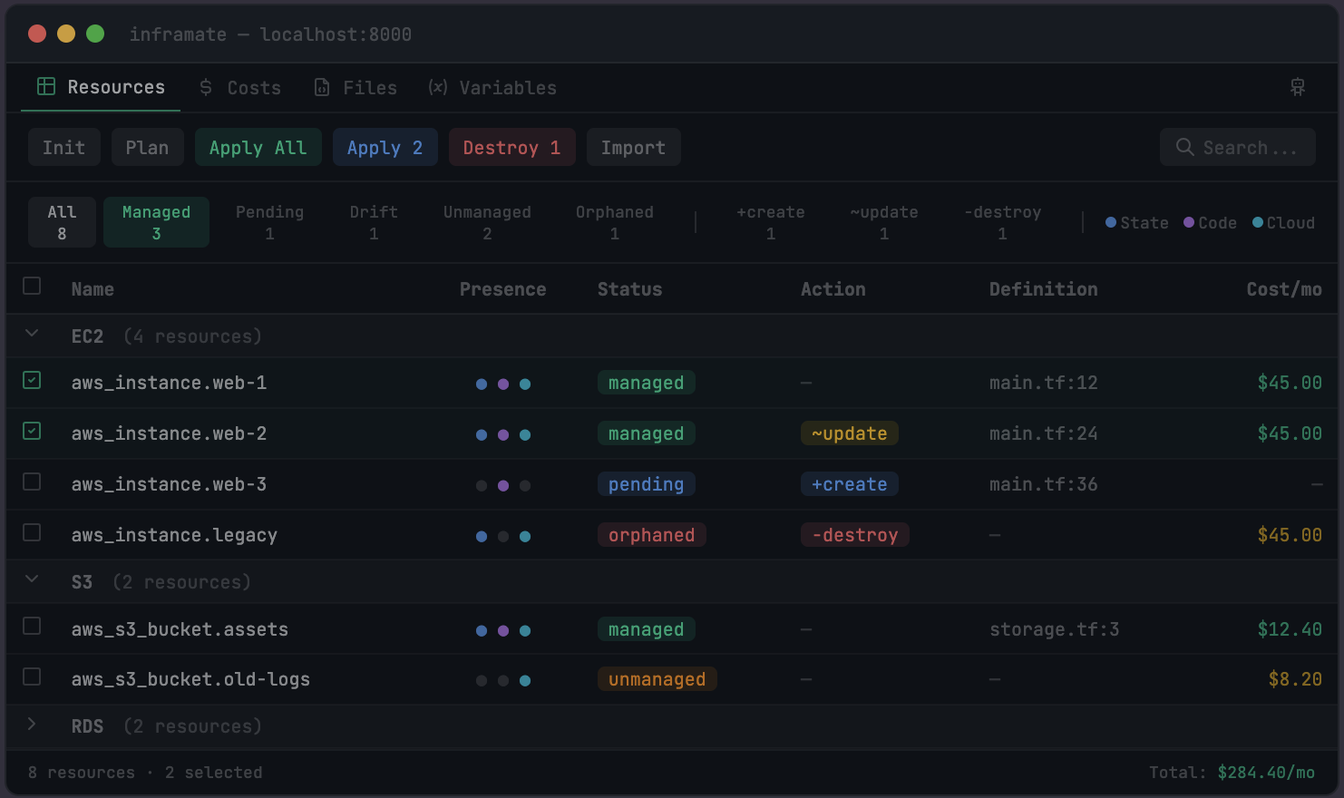
Task: Click the blue State legend dot
Action: coord(1111,222)
